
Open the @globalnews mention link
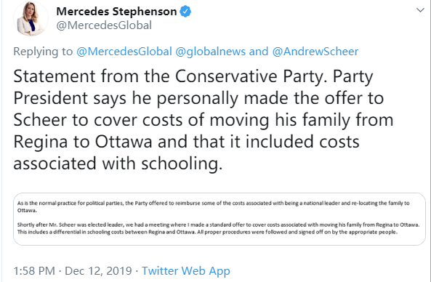pos(210,52)
